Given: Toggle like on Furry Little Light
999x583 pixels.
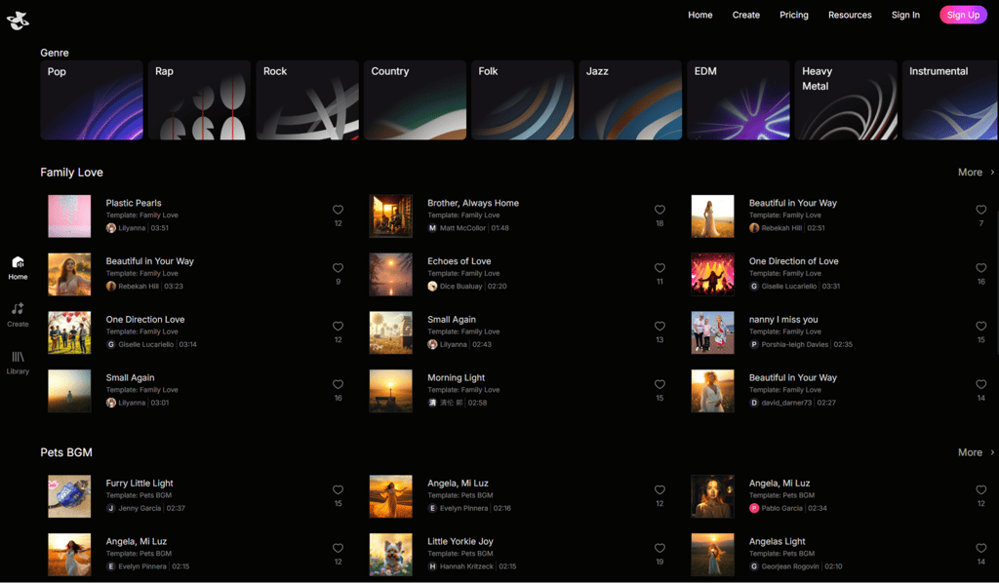Looking at the screenshot, I should tap(338, 489).
